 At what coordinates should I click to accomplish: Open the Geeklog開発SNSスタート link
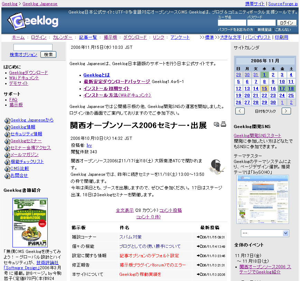click(x=257, y=136)
